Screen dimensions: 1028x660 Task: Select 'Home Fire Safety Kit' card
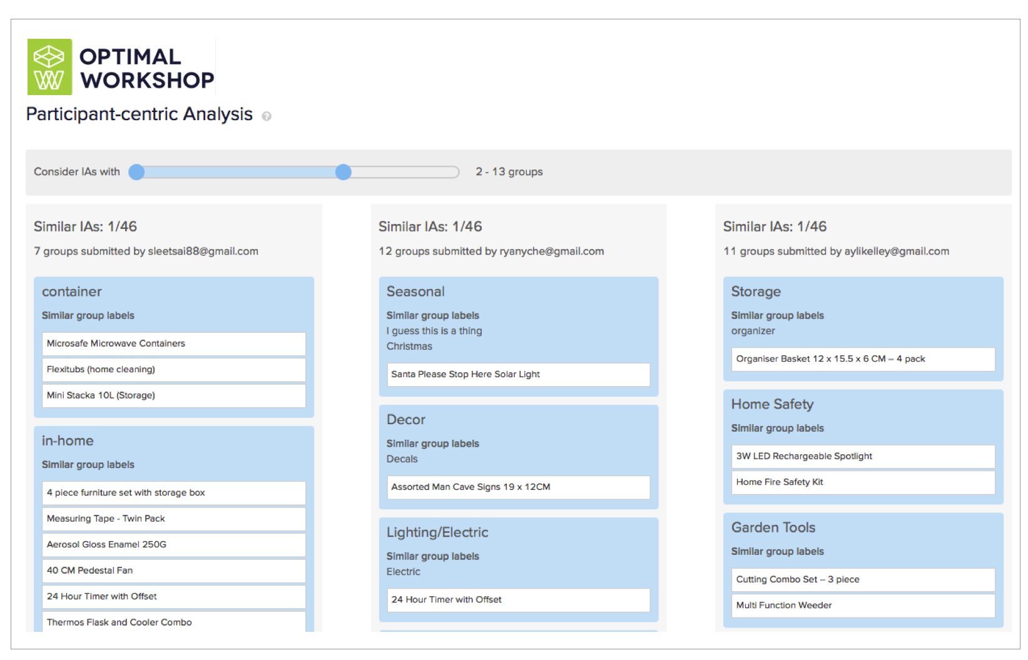863,482
